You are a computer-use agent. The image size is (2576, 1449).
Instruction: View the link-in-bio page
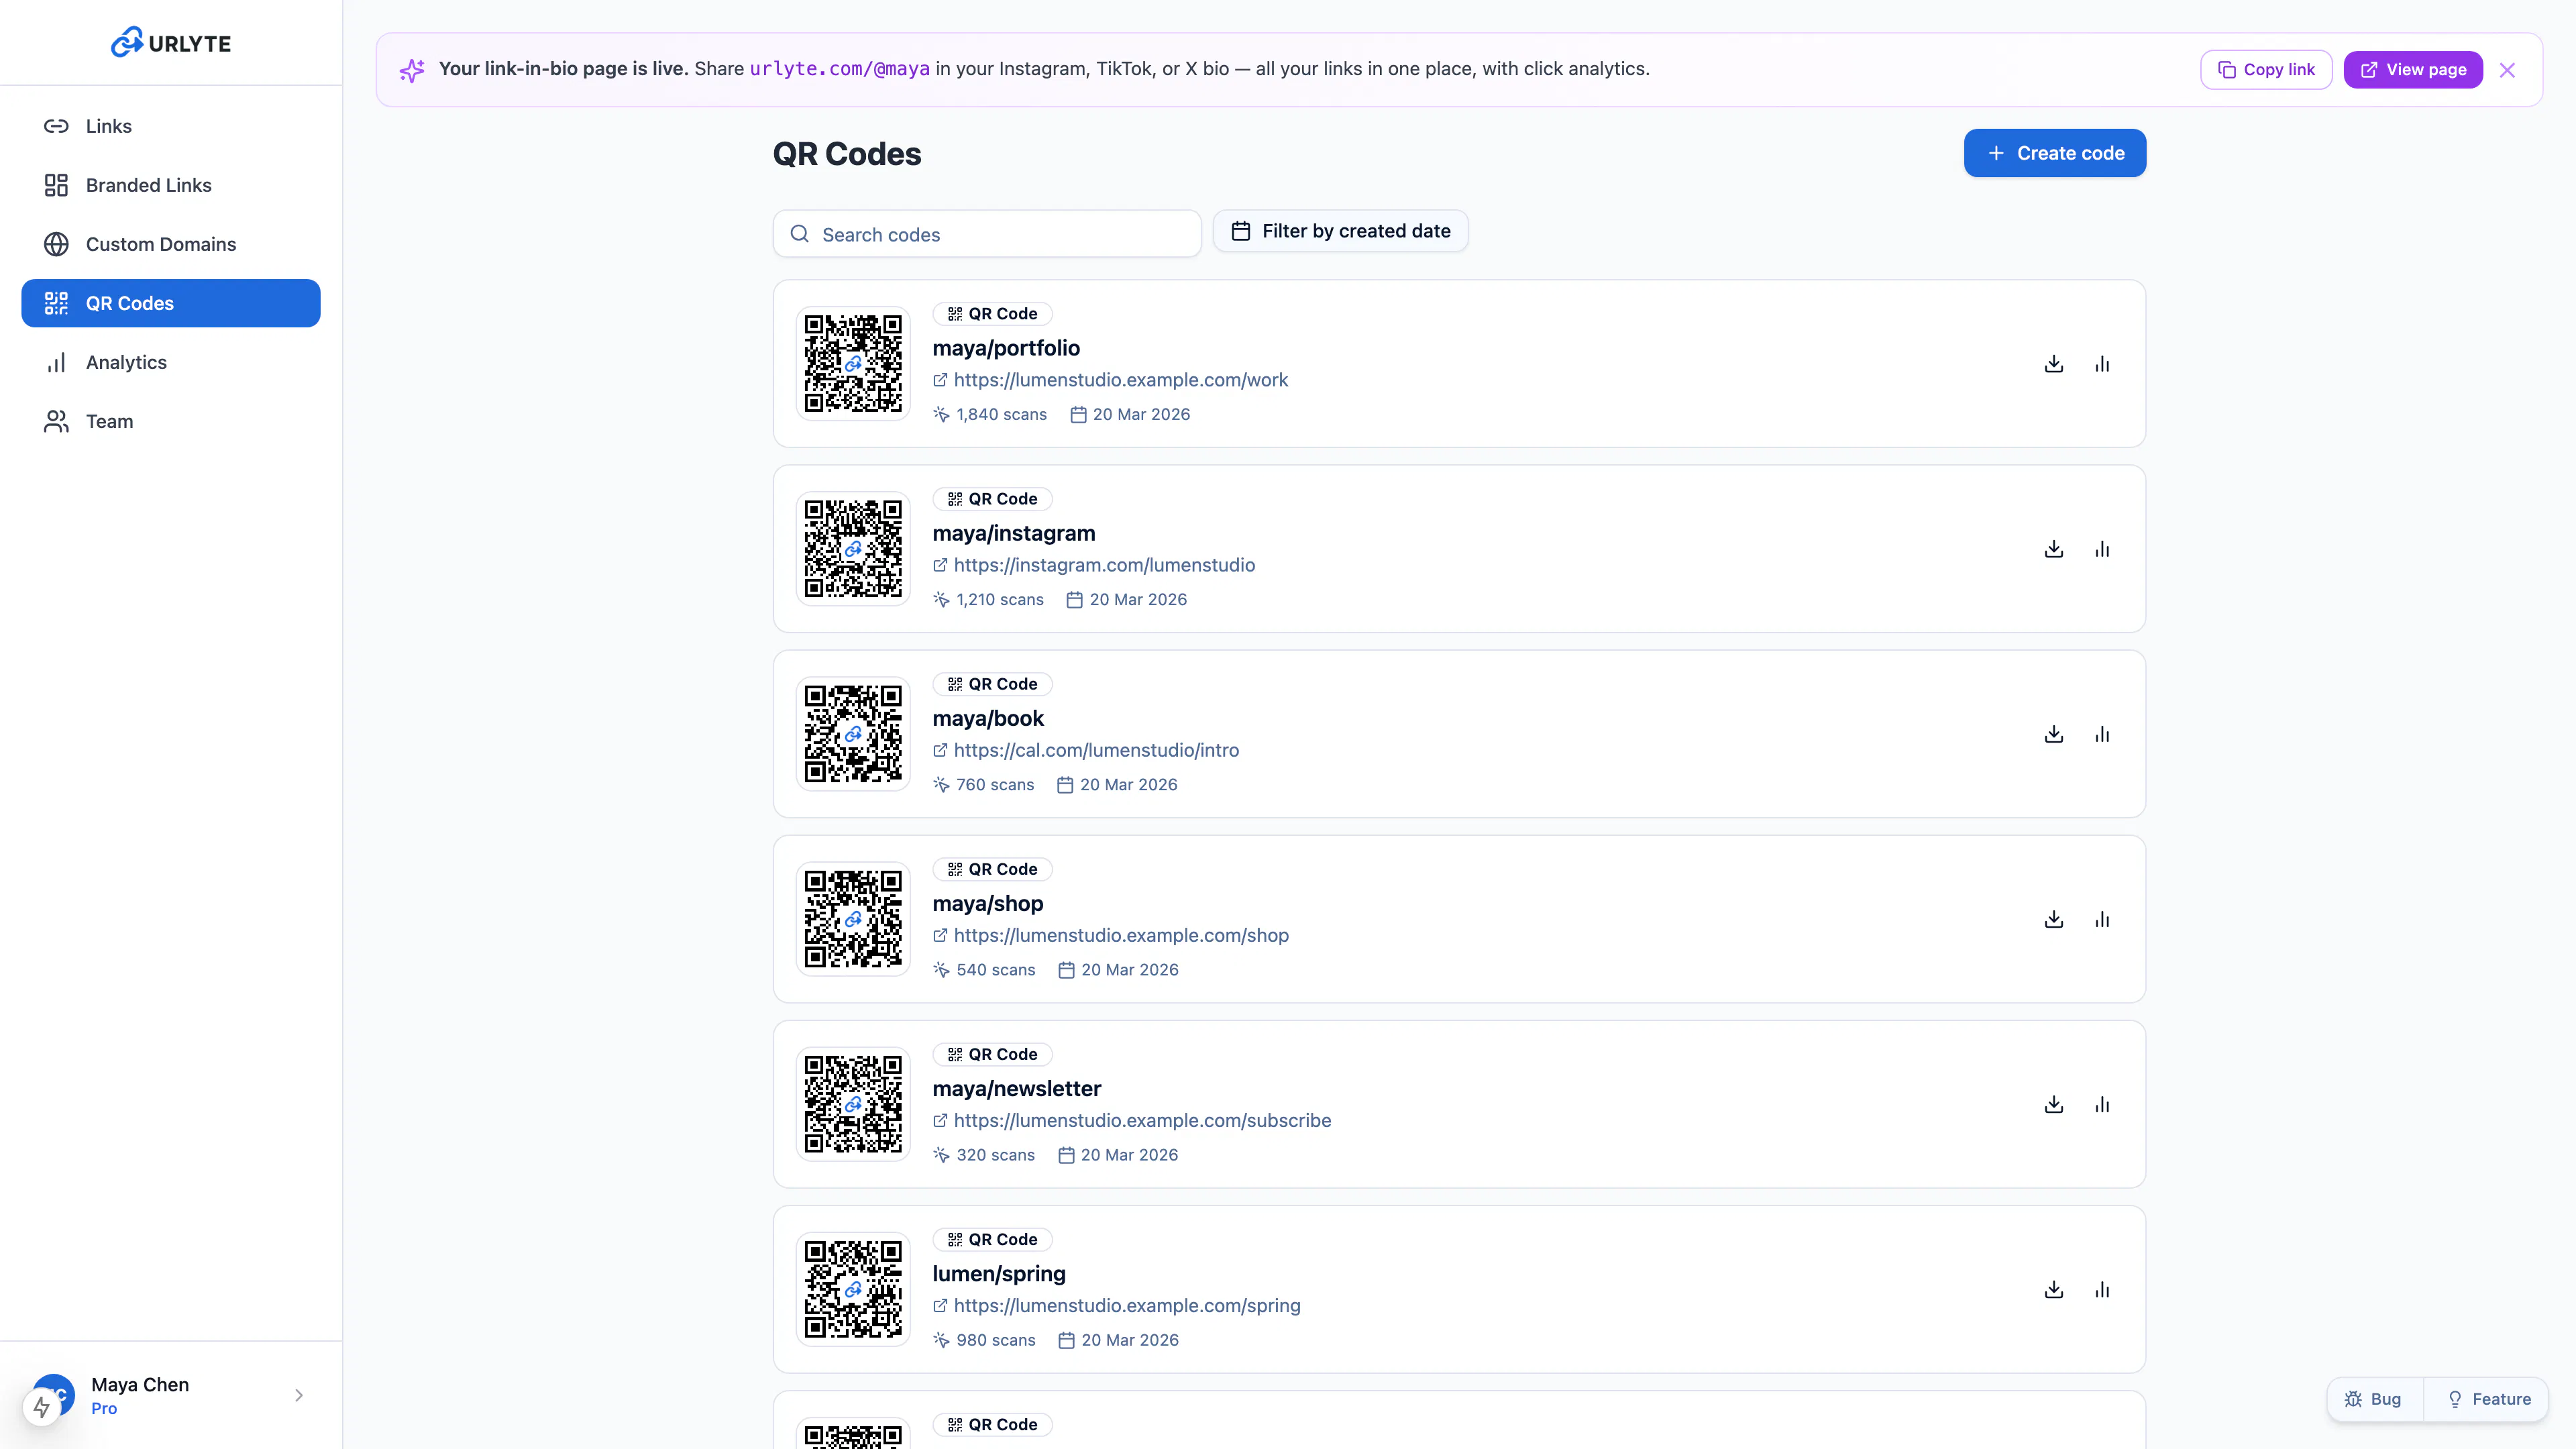pos(2413,69)
